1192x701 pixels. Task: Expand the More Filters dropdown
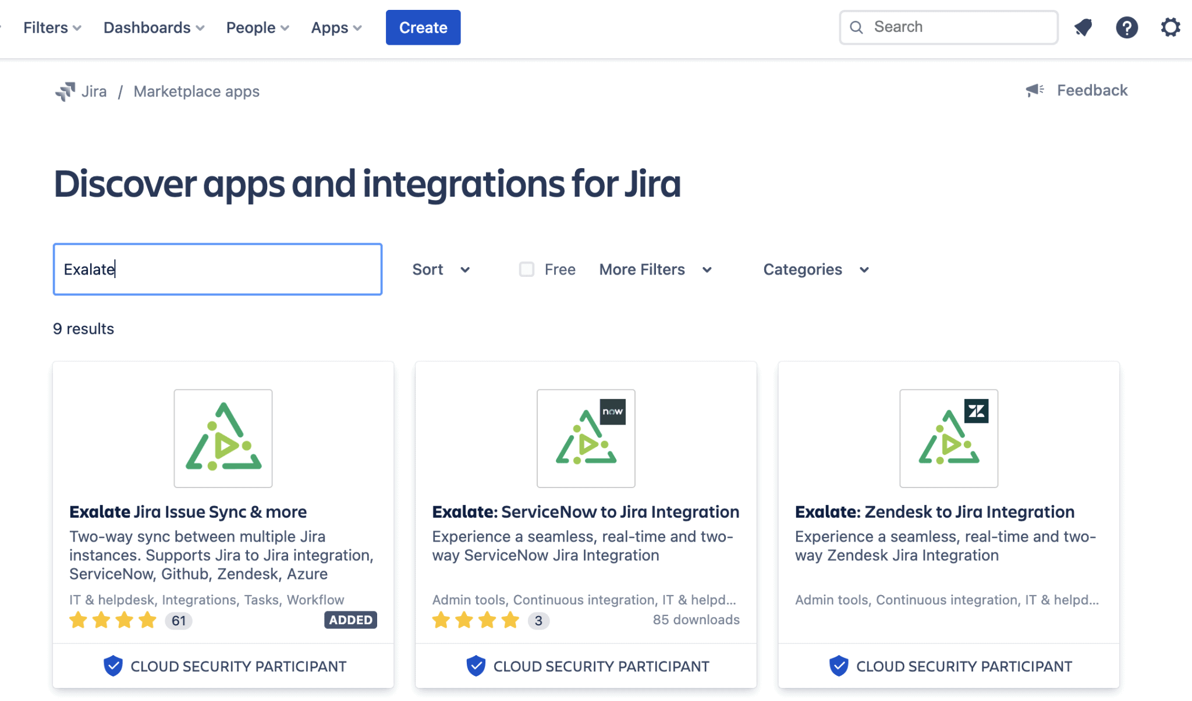656,269
